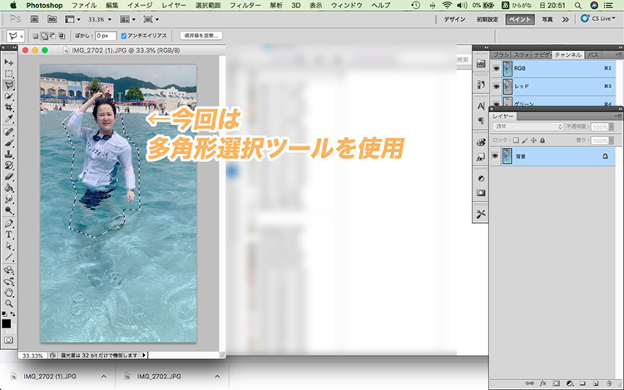Select the Blur tool

[9, 199]
